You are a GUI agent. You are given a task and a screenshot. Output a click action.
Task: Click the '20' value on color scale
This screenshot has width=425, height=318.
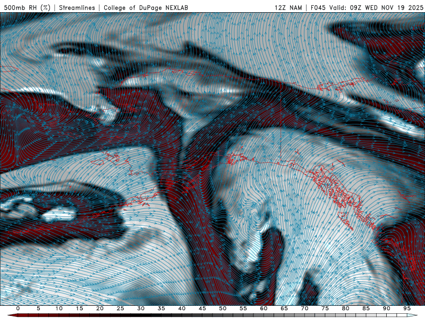pos(100,308)
